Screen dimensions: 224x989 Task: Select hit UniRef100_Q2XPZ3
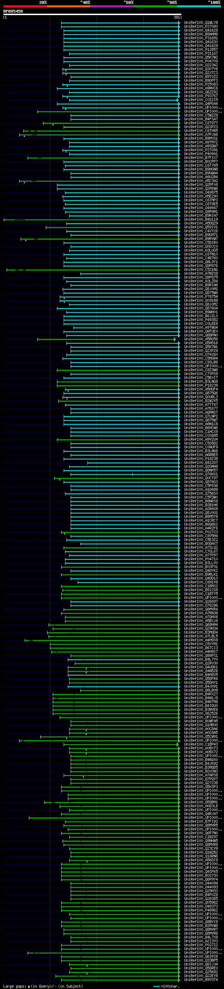coord(201,127)
